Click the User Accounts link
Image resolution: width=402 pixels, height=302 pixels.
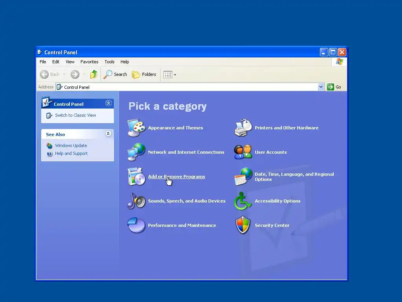pos(271,152)
